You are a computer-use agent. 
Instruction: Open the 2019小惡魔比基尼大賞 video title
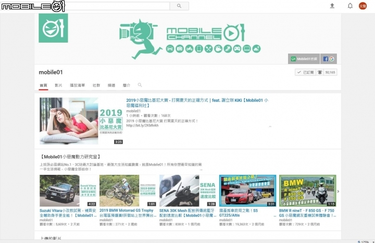pyautogui.click(x=197, y=103)
